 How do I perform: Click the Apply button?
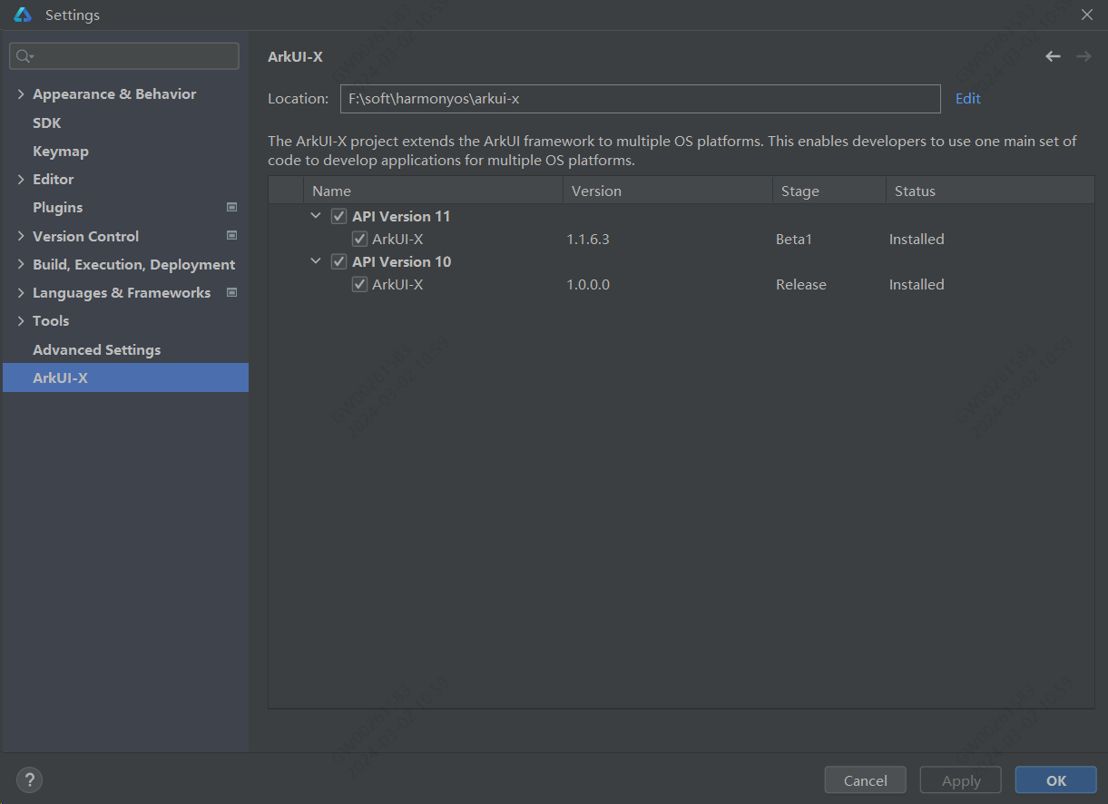(x=961, y=780)
